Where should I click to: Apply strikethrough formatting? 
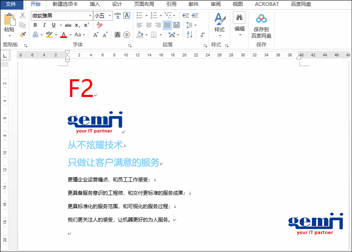[67, 25]
